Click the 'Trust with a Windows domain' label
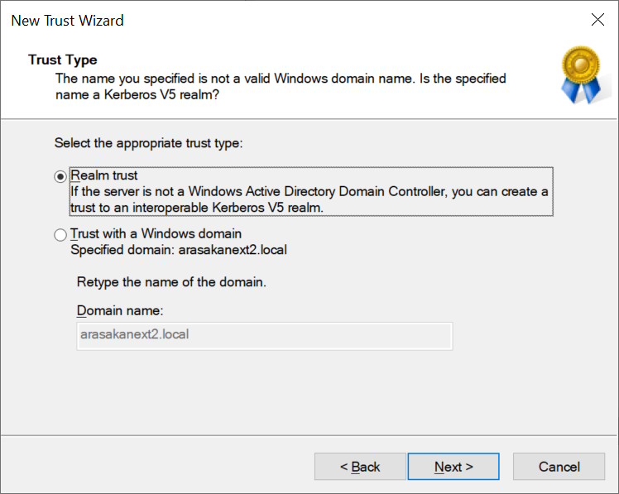 tap(156, 234)
